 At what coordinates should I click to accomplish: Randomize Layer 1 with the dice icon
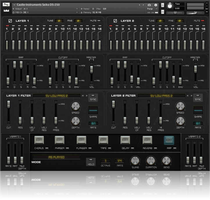[x=10, y=21]
